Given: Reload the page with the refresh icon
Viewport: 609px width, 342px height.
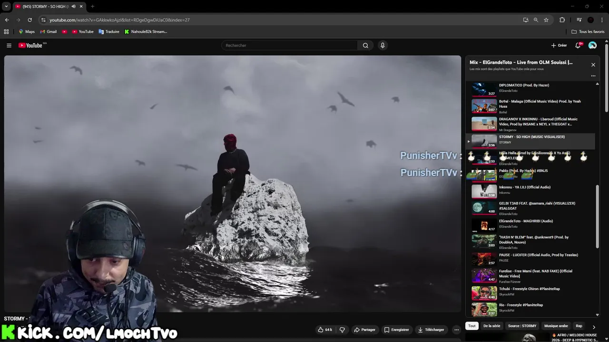Looking at the screenshot, I should pos(29,20).
